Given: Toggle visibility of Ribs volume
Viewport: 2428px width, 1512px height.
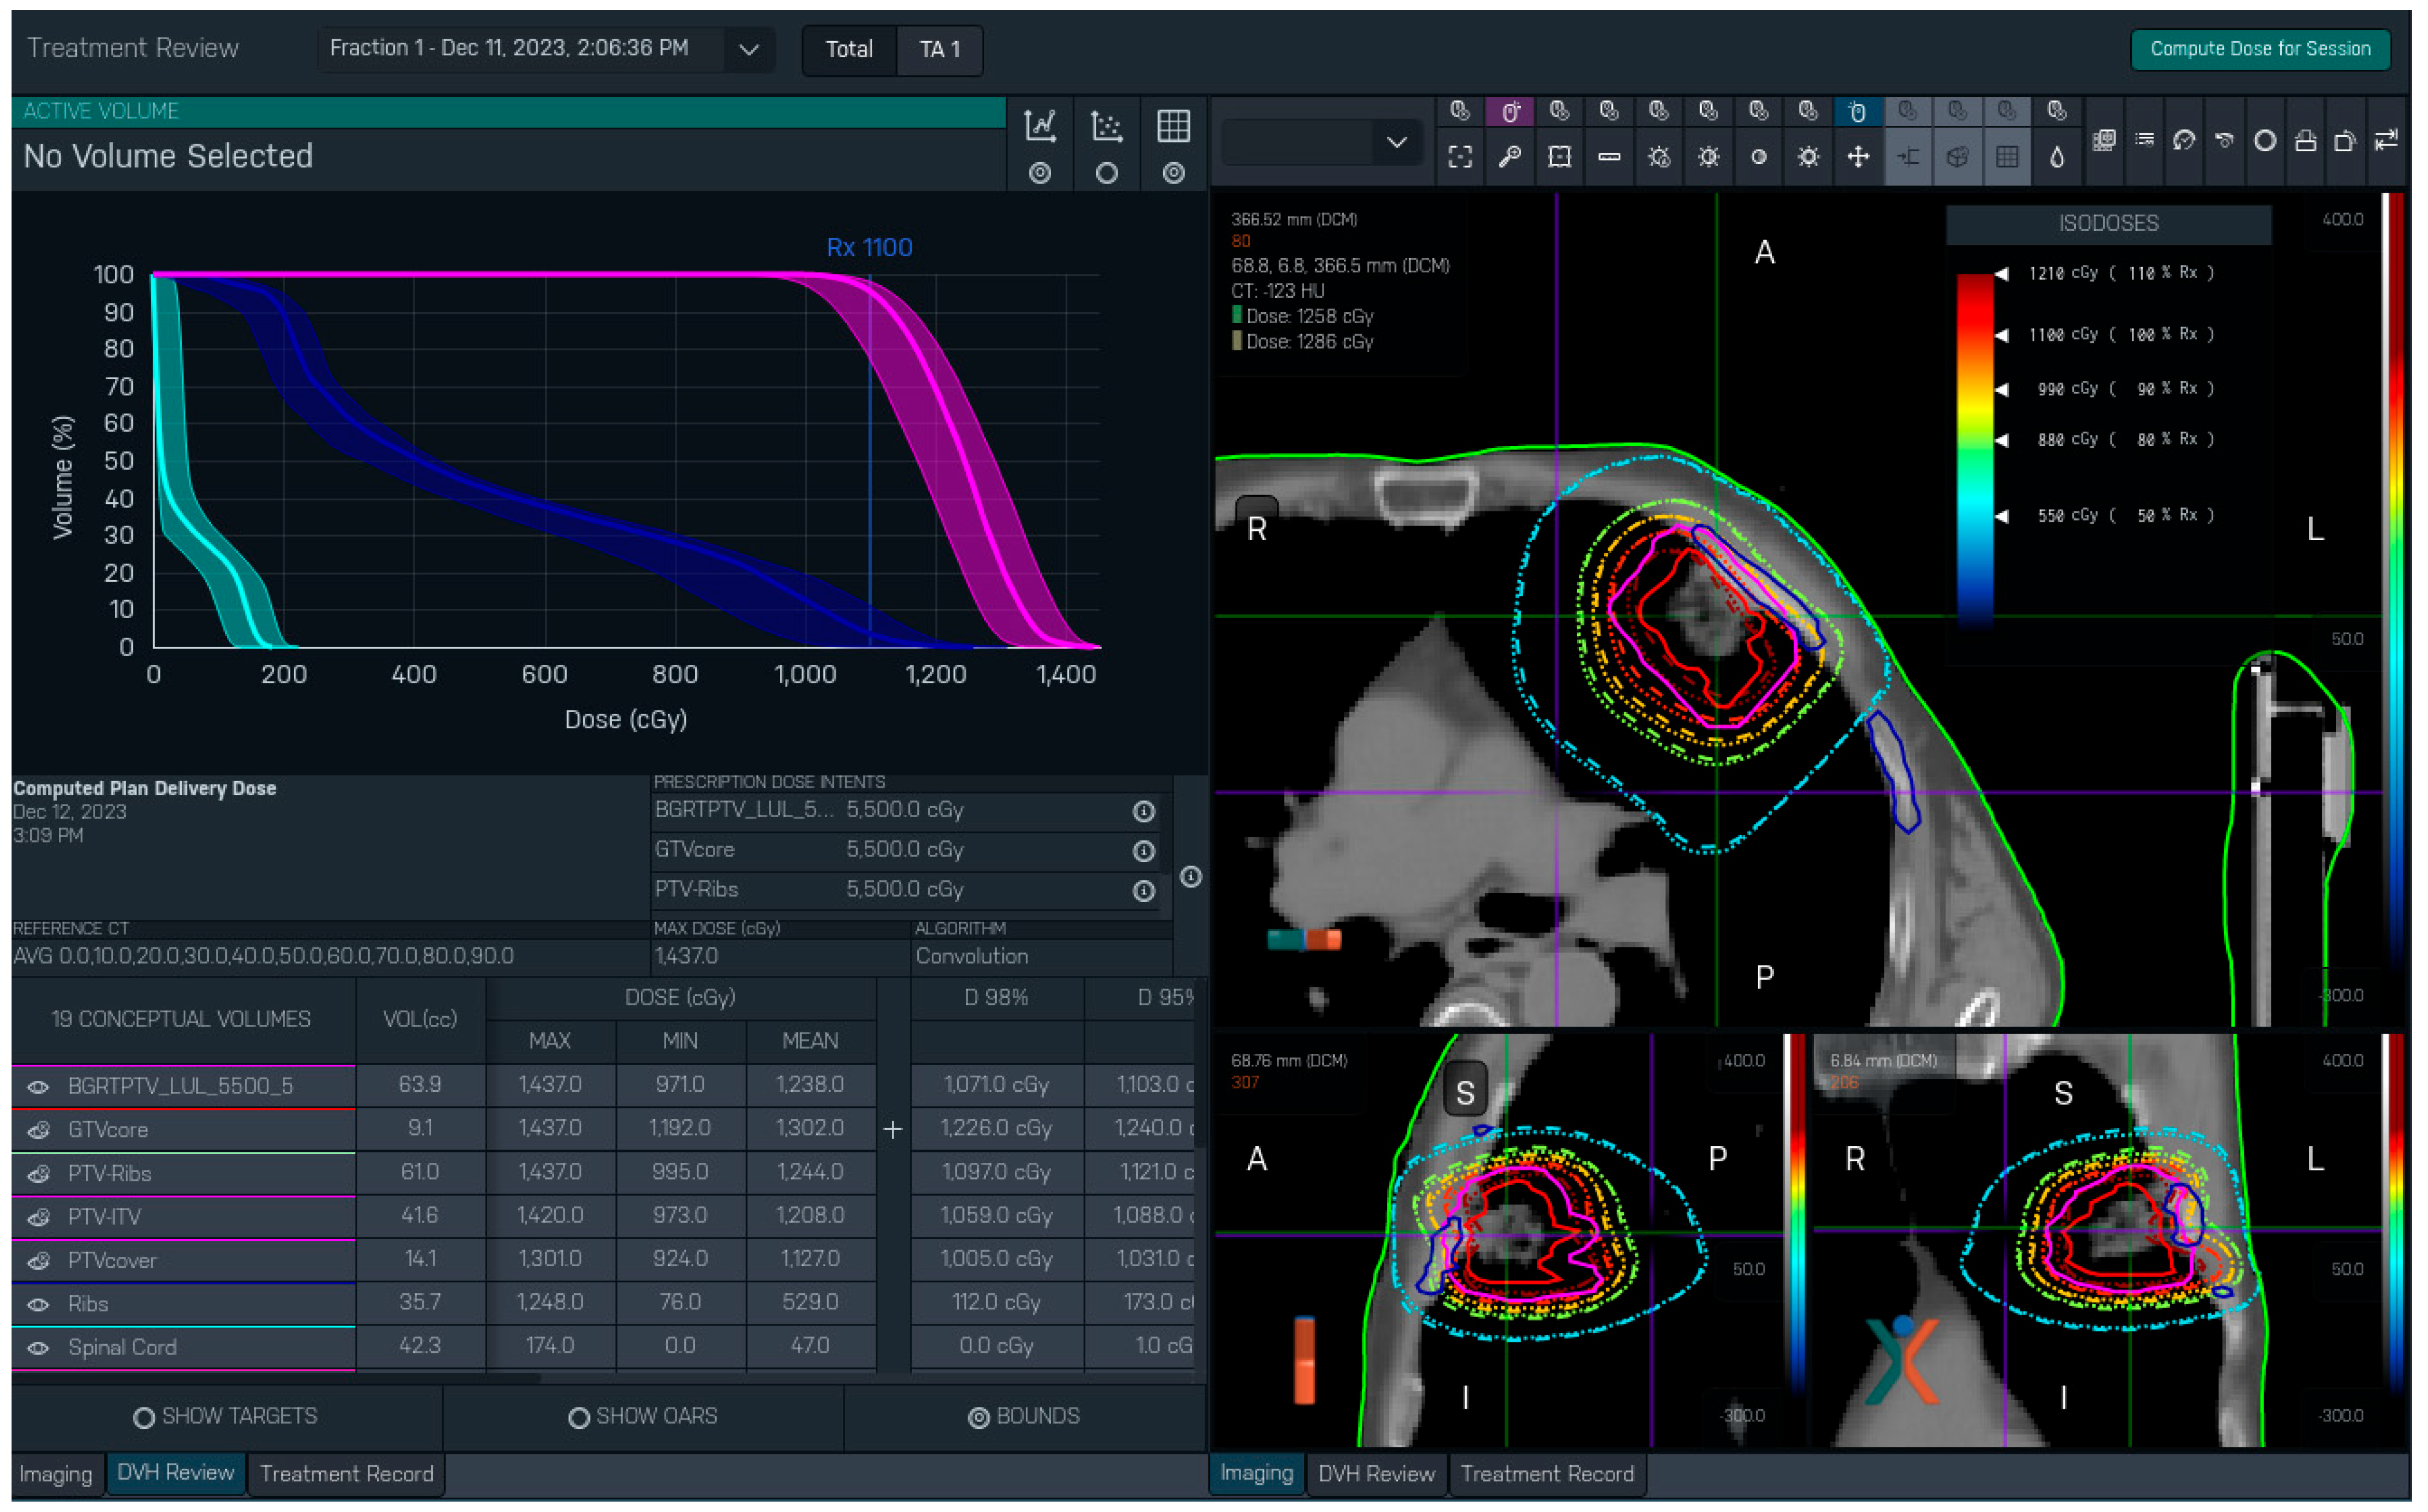Looking at the screenshot, I should click(38, 1304).
